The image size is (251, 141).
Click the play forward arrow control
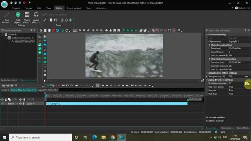(119, 85)
